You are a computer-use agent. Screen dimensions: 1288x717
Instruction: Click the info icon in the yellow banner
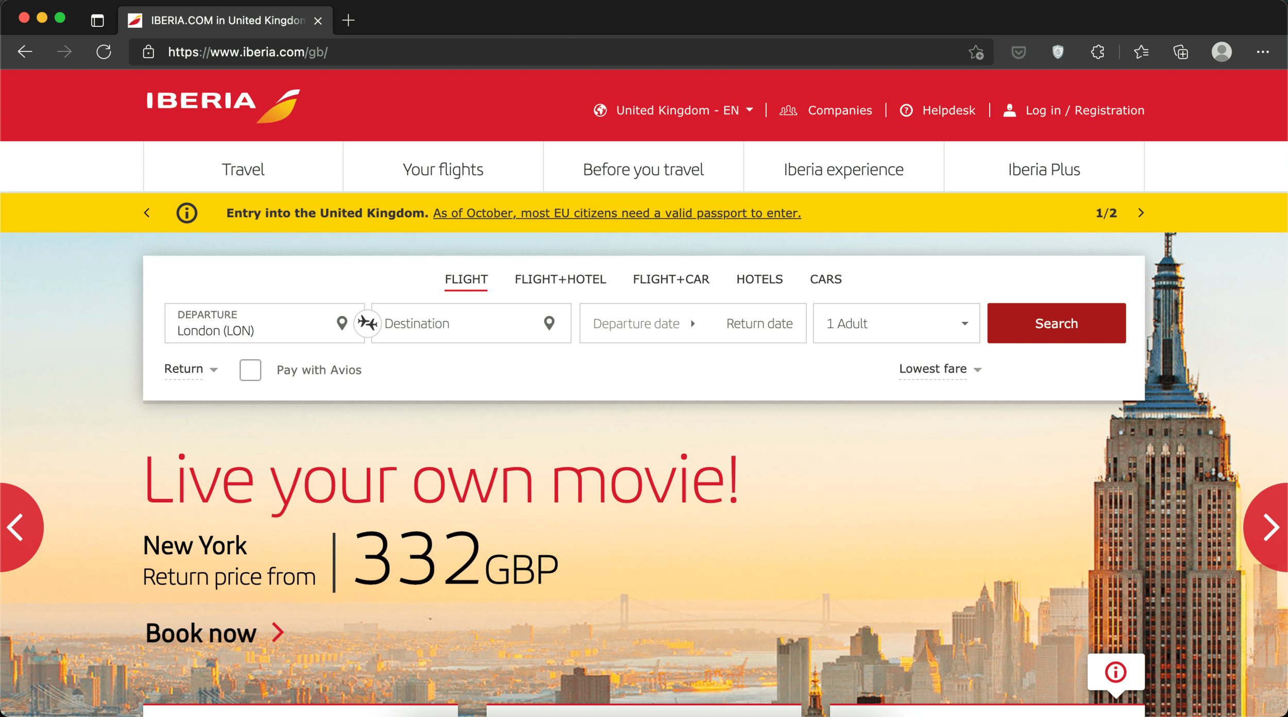coord(187,213)
